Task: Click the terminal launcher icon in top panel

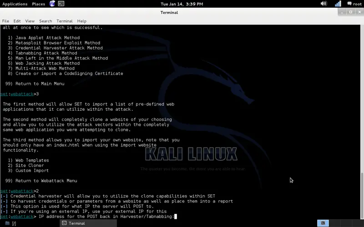Action: (x=61, y=4)
